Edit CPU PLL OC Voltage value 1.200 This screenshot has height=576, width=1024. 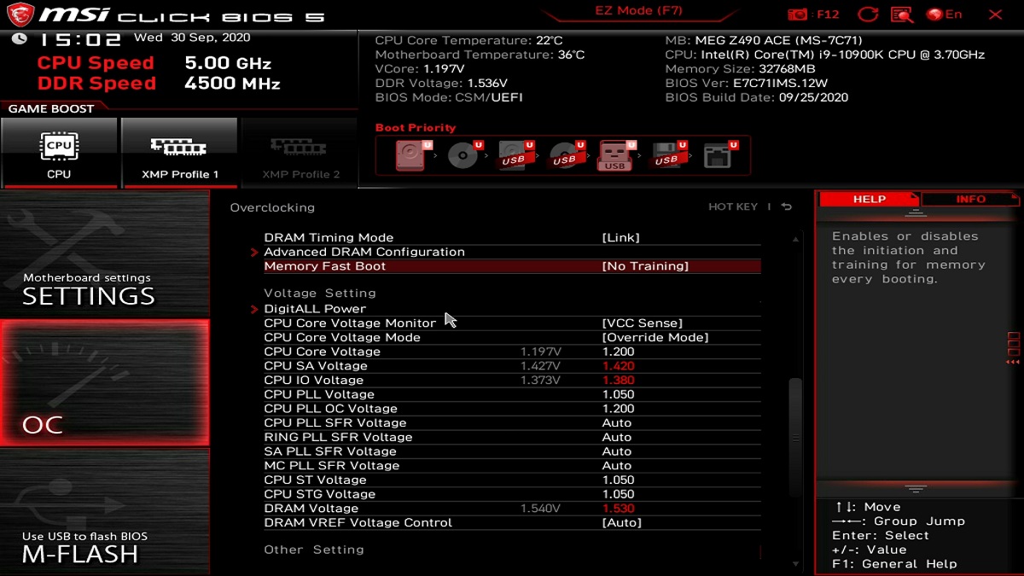coord(618,409)
